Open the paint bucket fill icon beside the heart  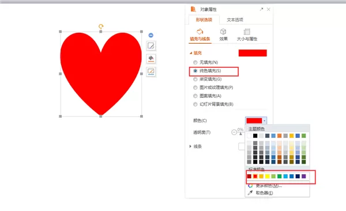[151, 59]
